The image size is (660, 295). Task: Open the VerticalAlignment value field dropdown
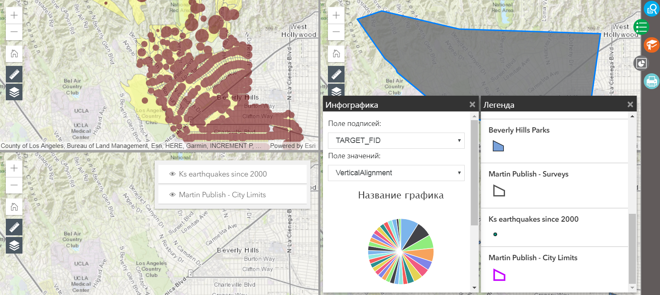pyautogui.click(x=396, y=173)
